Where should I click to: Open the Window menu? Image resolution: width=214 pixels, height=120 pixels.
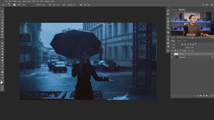47,1
